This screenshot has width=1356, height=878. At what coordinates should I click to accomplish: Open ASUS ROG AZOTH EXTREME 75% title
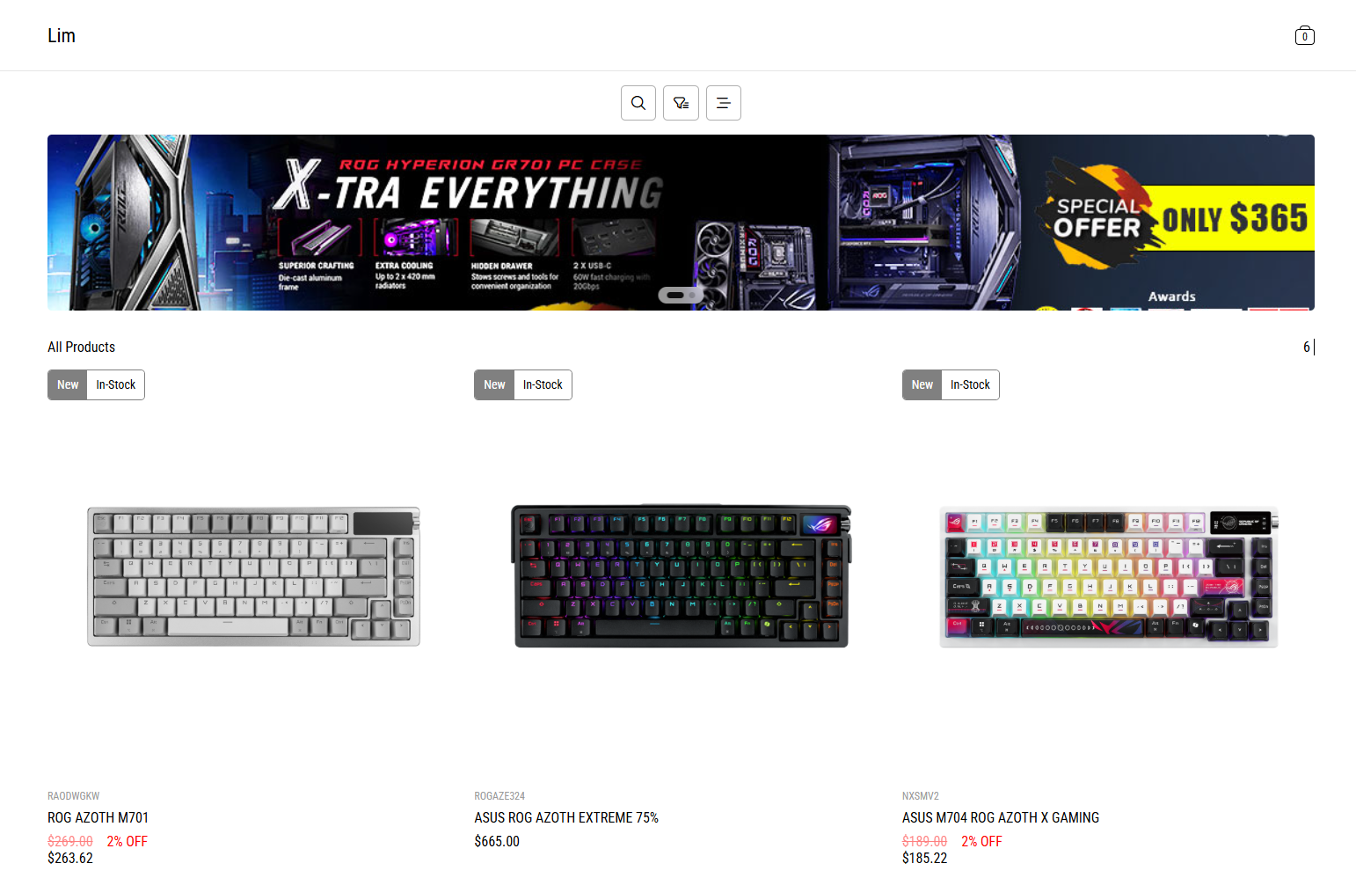(x=566, y=817)
